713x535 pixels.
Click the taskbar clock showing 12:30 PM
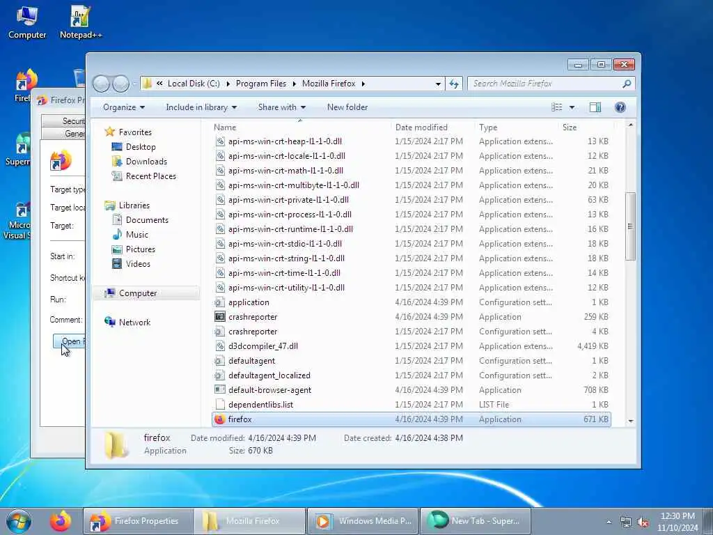677,522
